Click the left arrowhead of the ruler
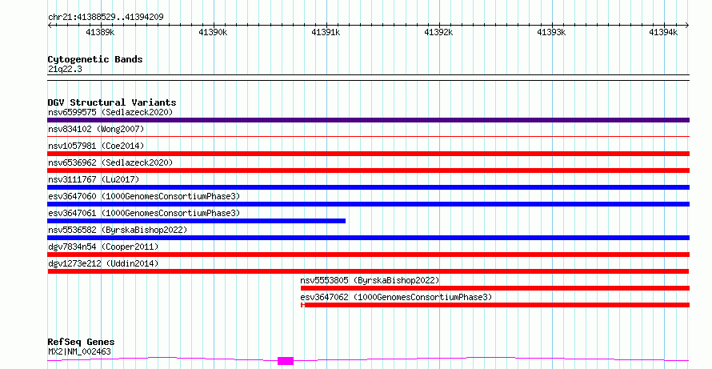 (x=50, y=26)
